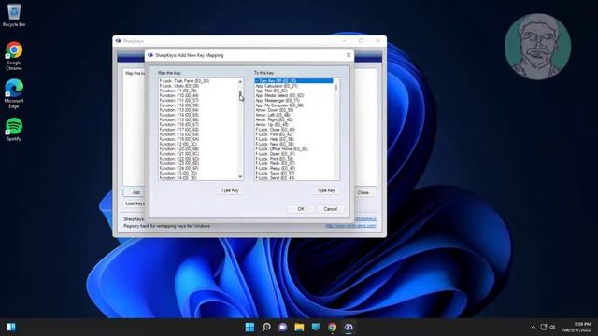Select 'F-Lock: Undo' in Map list
The width and height of the screenshot is (598, 336).
tap(179, 86)
